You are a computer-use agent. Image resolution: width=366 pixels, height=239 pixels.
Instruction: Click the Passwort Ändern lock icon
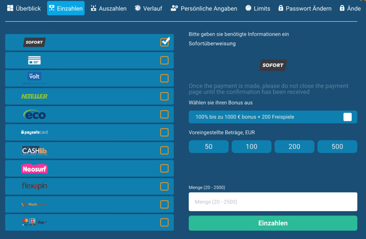[281, 8]
